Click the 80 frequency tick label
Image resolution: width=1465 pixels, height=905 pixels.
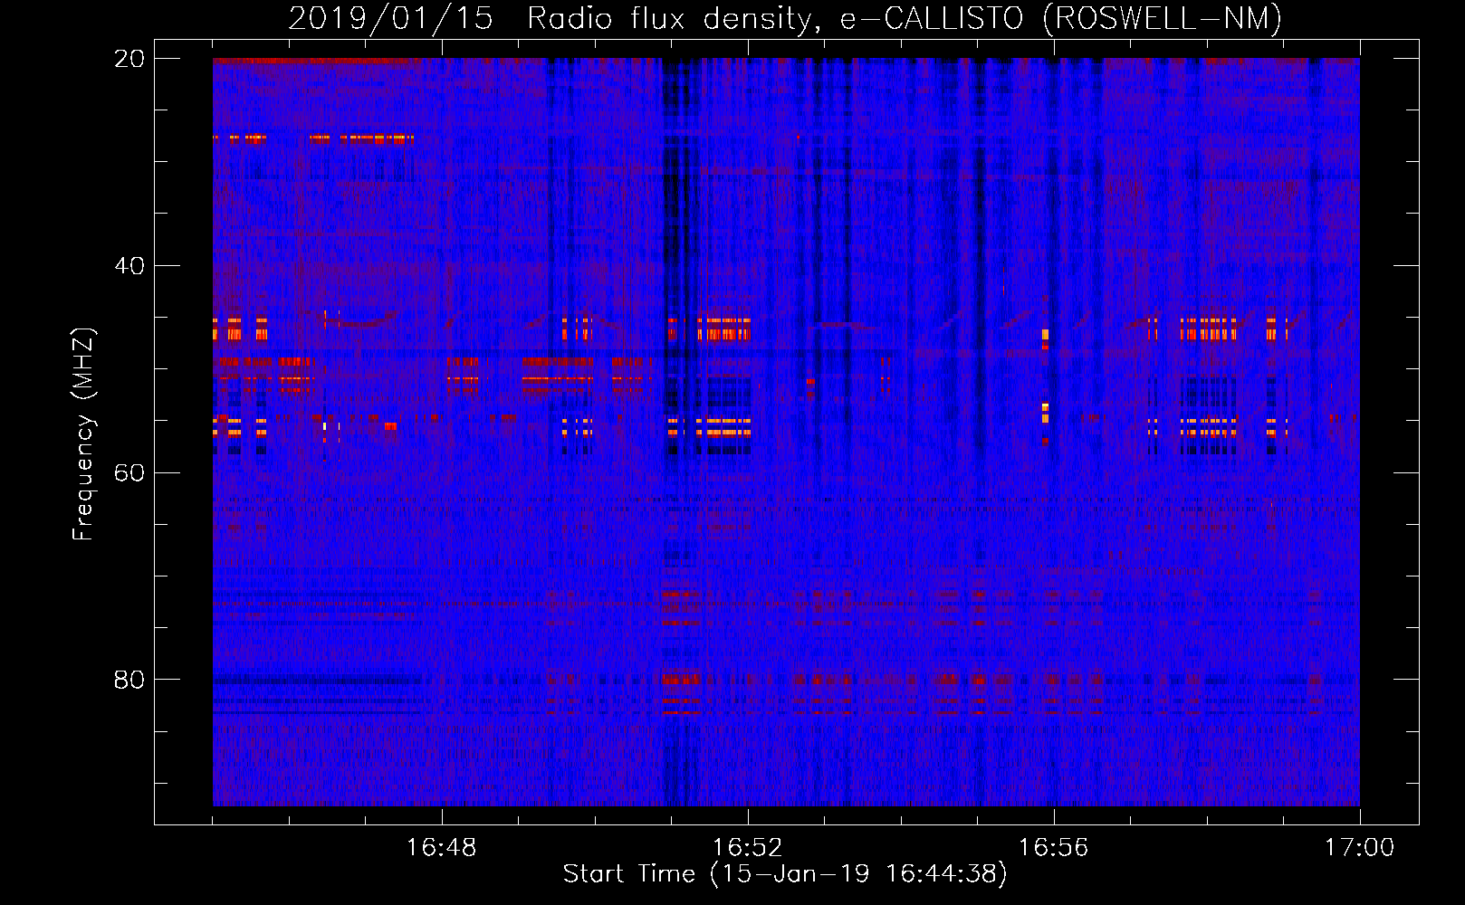[x=129, y=680]
